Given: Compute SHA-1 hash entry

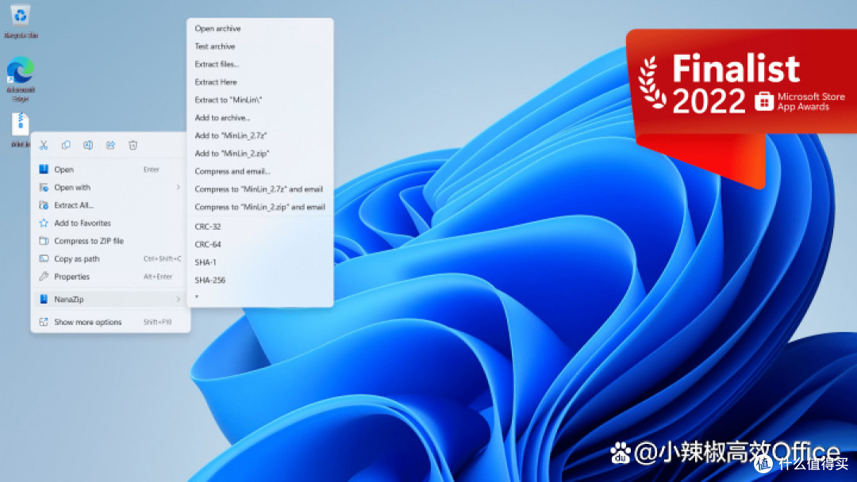Looking at the screenshot, I should [x=260, y=262].
